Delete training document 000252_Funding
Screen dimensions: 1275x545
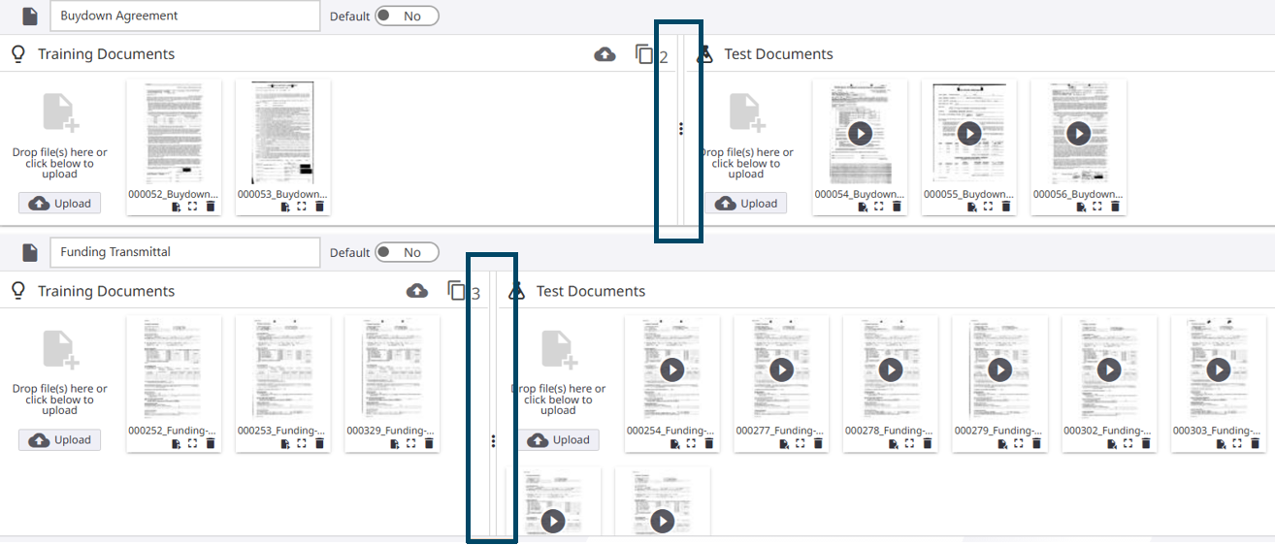click(211, 443)
